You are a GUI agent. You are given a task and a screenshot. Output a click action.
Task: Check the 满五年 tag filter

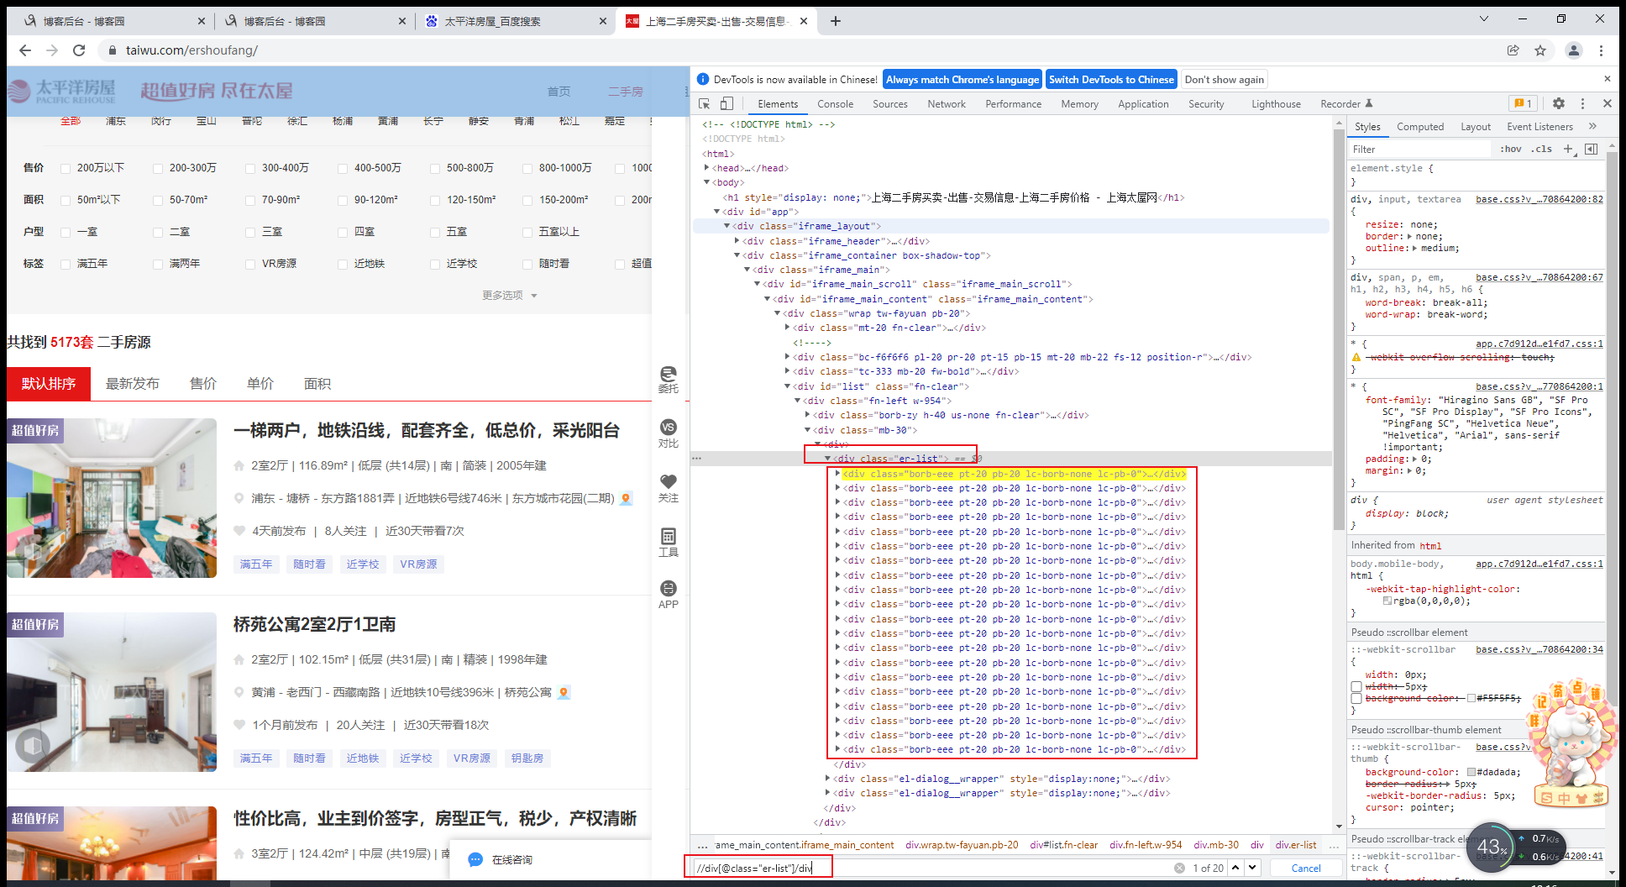tap(66, 264)
